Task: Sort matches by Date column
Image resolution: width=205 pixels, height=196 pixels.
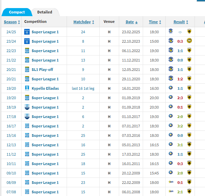Action: pyautogui.click(x=132, y=22)
